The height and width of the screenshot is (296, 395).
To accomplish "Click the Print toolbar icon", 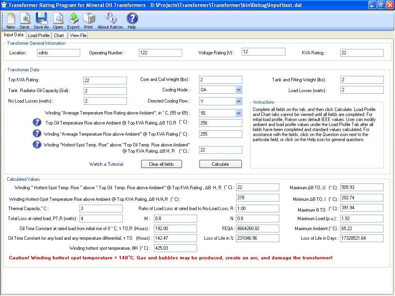I will (88, 21).
